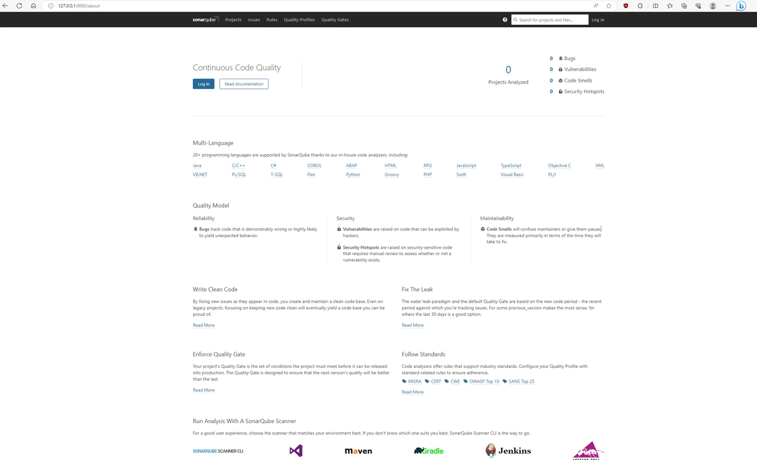Screen dimensions: 757x460
Task: Open the Projects menu item
Action: pos(233,20)
